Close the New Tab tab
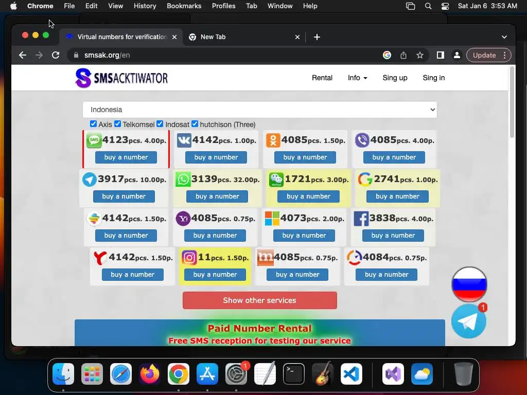 pos(297,37)
